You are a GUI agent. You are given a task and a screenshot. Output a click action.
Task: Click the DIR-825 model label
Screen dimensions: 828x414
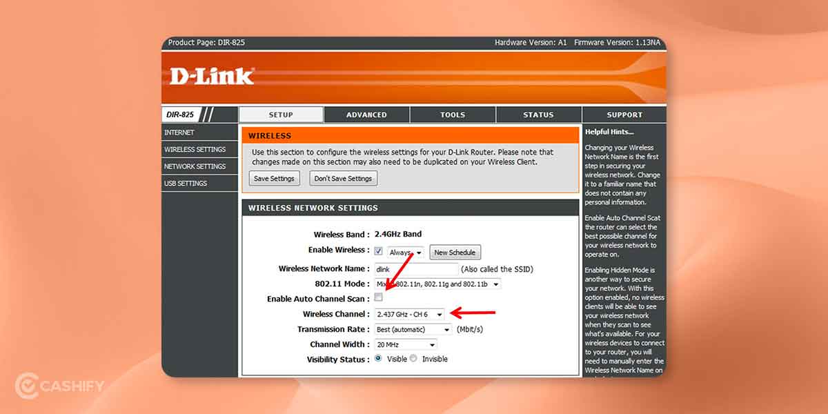pos(181,115)
